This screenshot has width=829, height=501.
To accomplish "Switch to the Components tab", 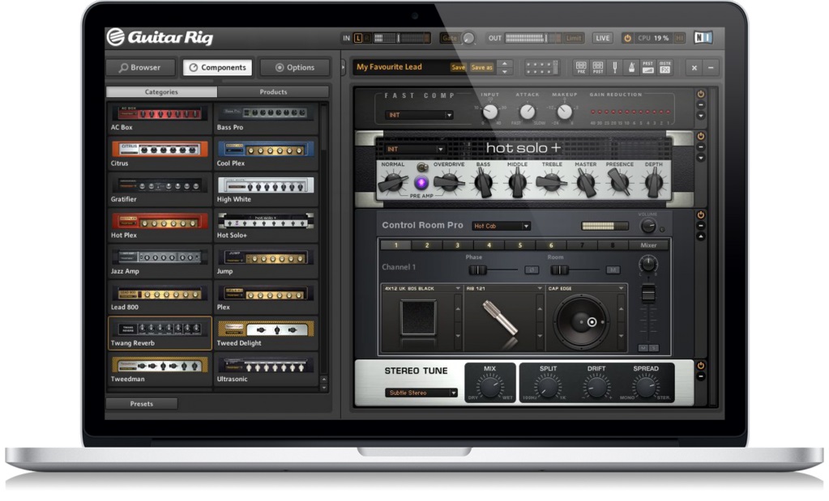I will click(x=218, y=67).
